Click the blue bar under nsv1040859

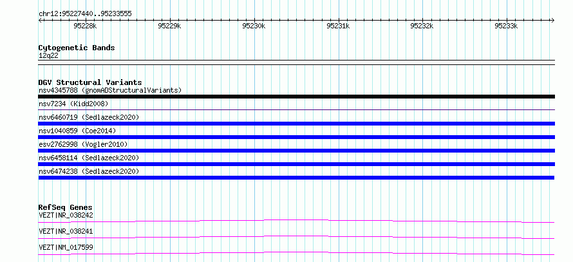pos(297,137)
